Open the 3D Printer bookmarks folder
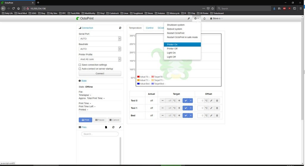The width and height of the screenshot is (305, 166). (203, 13)
